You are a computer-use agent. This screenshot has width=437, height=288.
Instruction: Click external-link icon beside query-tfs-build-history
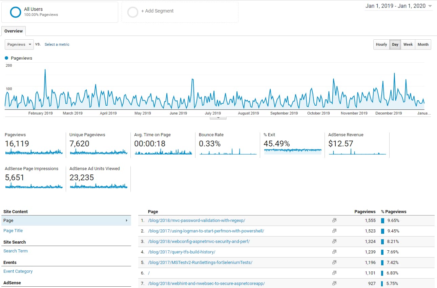[x=334, y=252]
